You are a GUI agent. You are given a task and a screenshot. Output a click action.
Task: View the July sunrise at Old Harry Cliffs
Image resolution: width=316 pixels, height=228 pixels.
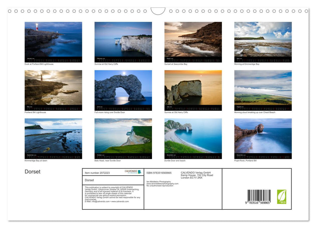point(193,89)
